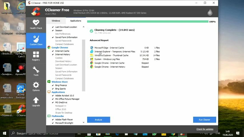Uncheck Bing Finance
Screen dimensions: 244x137
53,85
